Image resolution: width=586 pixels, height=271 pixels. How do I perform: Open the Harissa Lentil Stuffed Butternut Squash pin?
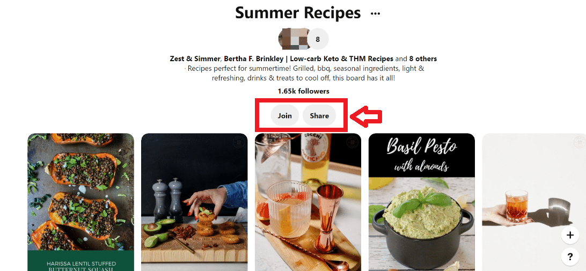[80, 202]
